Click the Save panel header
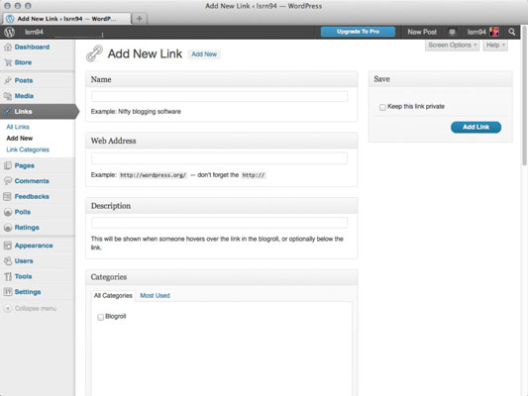 coord(441,79)
